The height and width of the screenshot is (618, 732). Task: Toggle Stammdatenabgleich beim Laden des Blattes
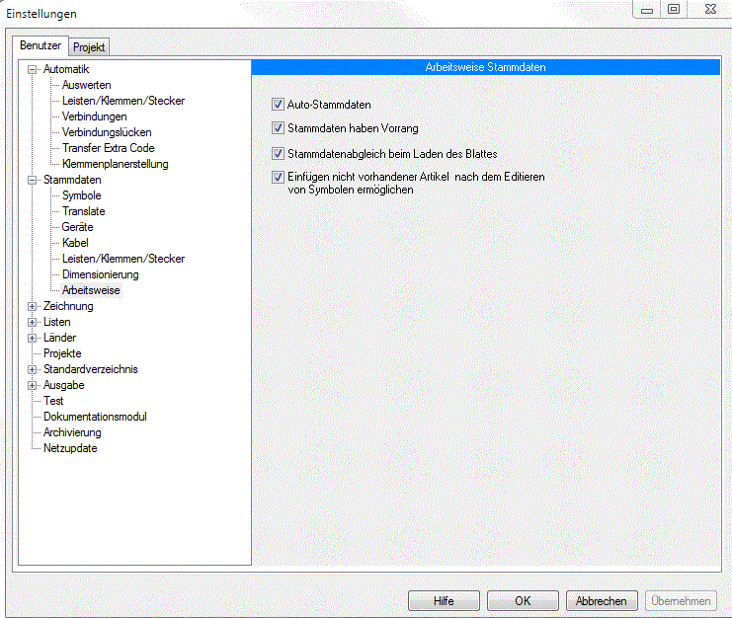278,153
